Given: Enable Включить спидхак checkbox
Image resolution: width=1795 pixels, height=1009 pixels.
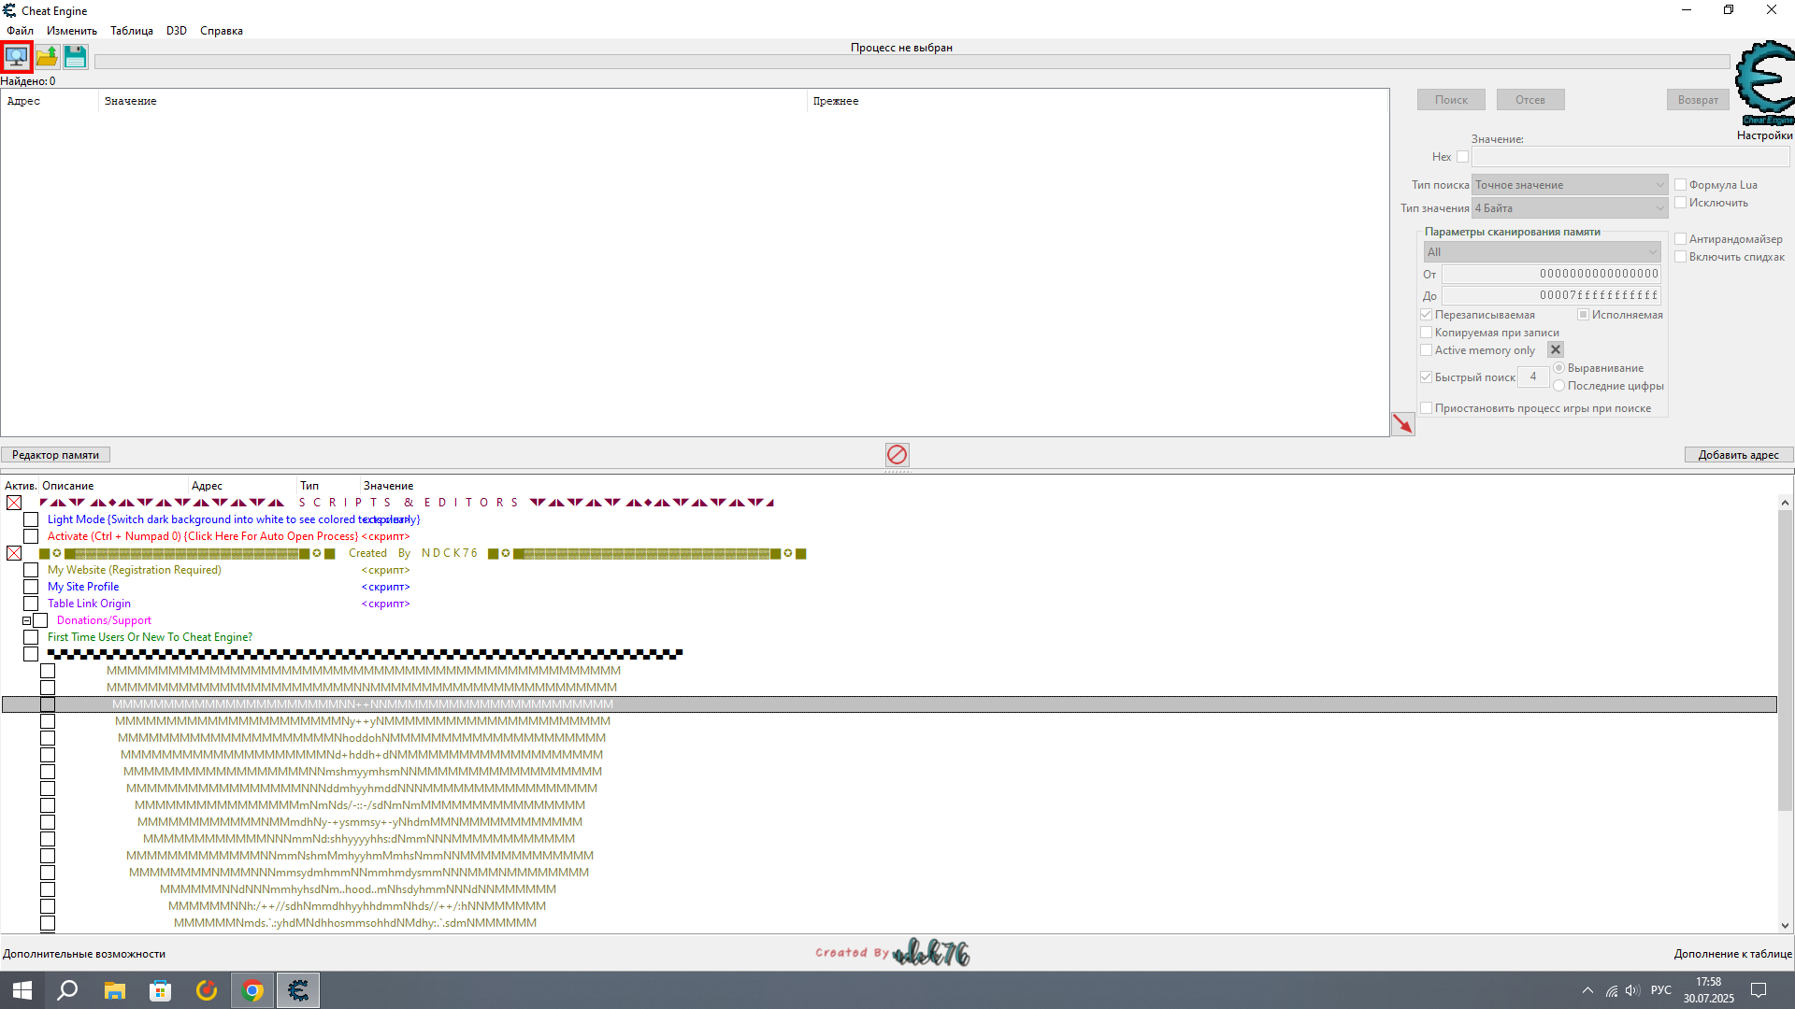Looking at the screenshot, I should click(1680, 257).
